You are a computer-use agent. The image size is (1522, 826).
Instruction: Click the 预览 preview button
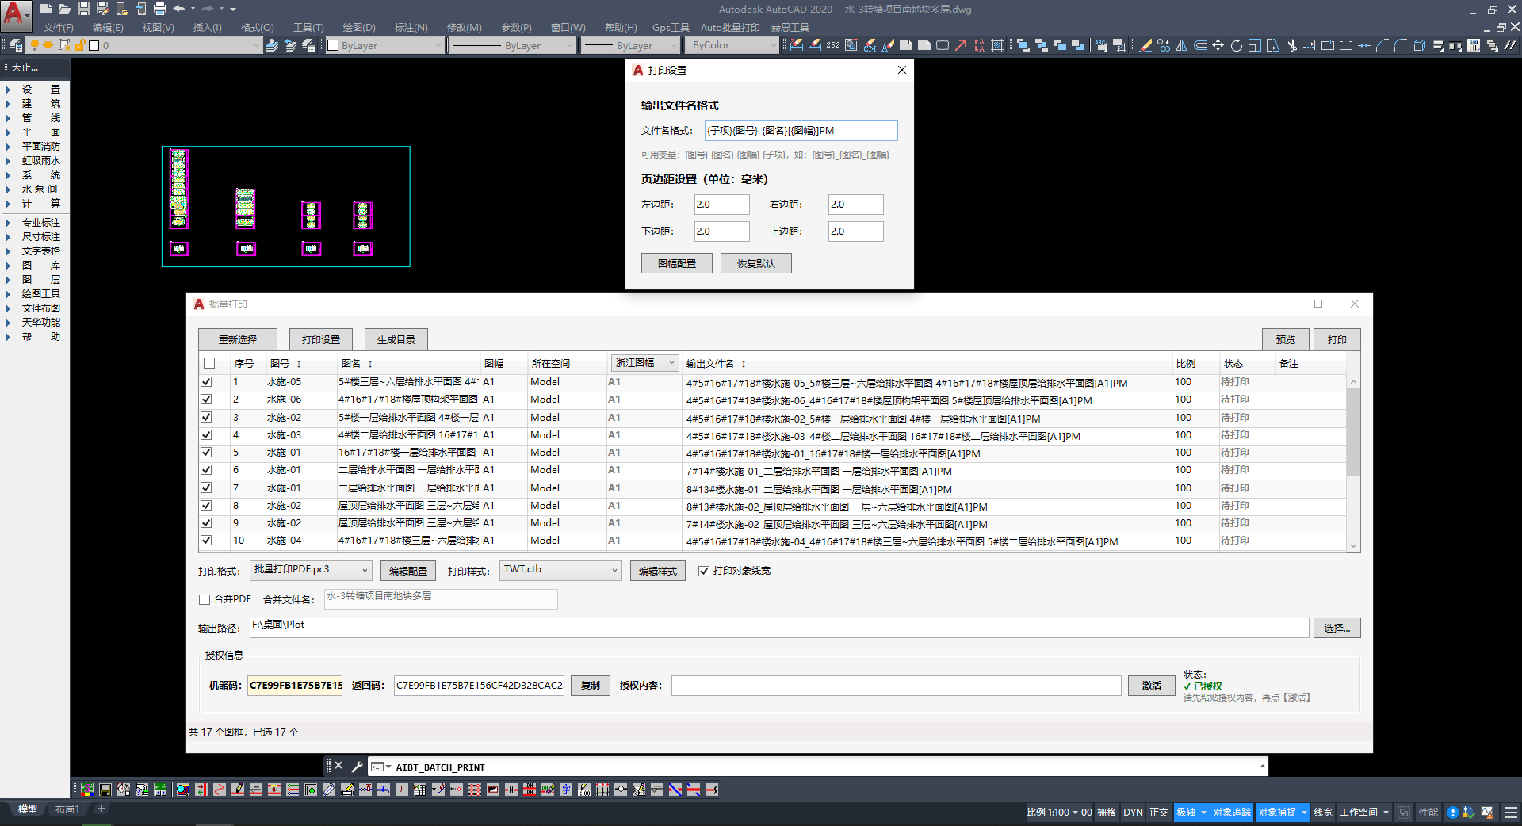(x=1286, y=339)
